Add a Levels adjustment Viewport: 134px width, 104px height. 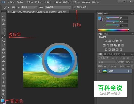[x=110, y=41]
